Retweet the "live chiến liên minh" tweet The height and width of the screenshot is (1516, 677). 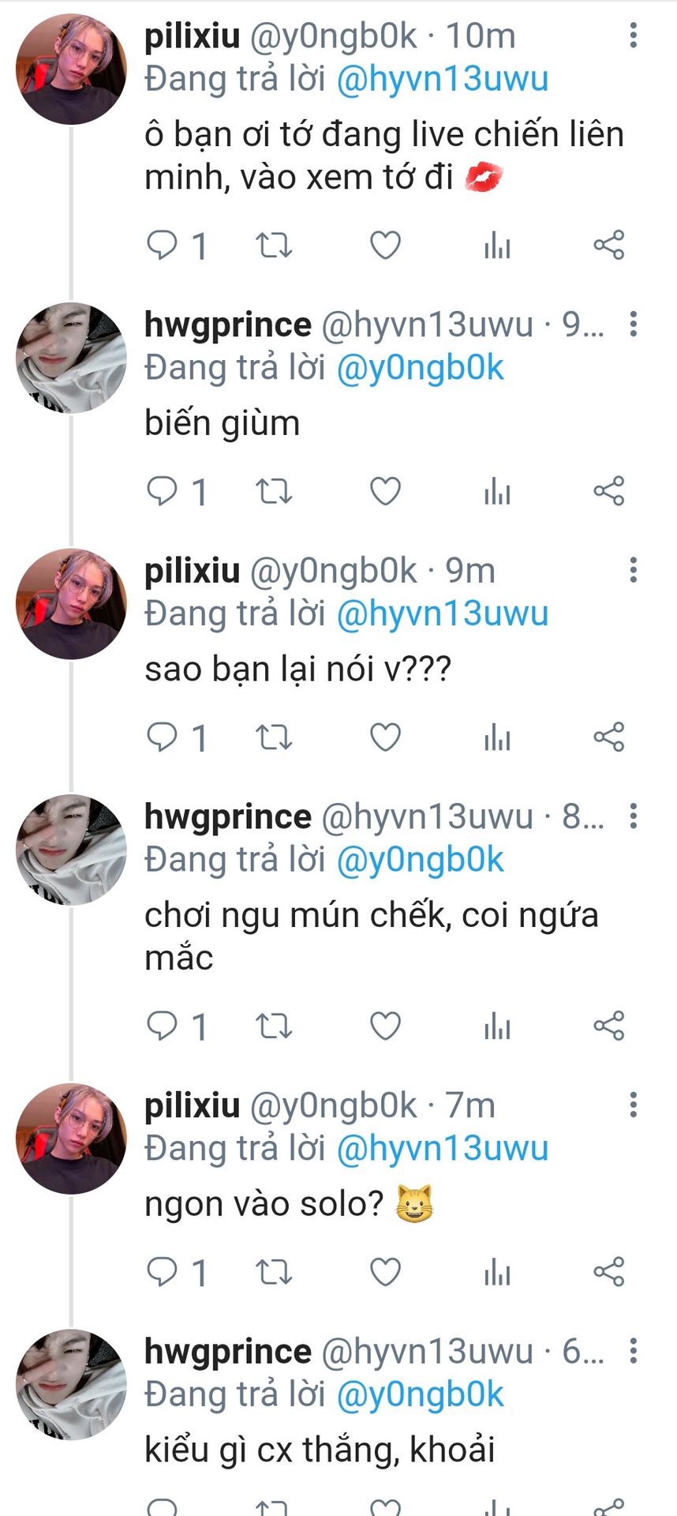tap(274, 245)
